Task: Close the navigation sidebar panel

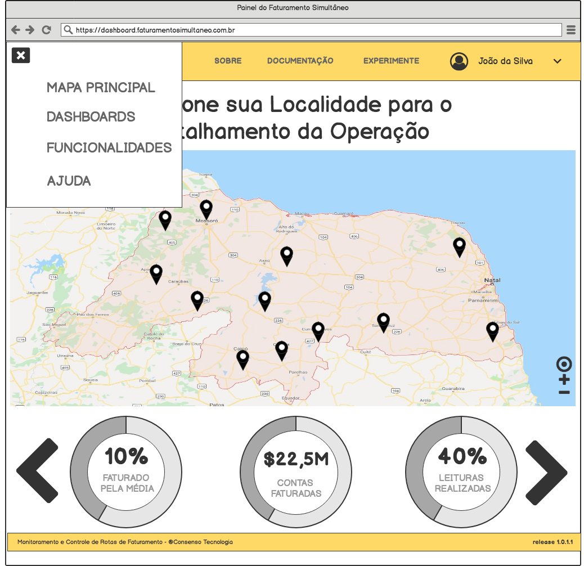Action: pyautogui.click(x=21, y=55)
